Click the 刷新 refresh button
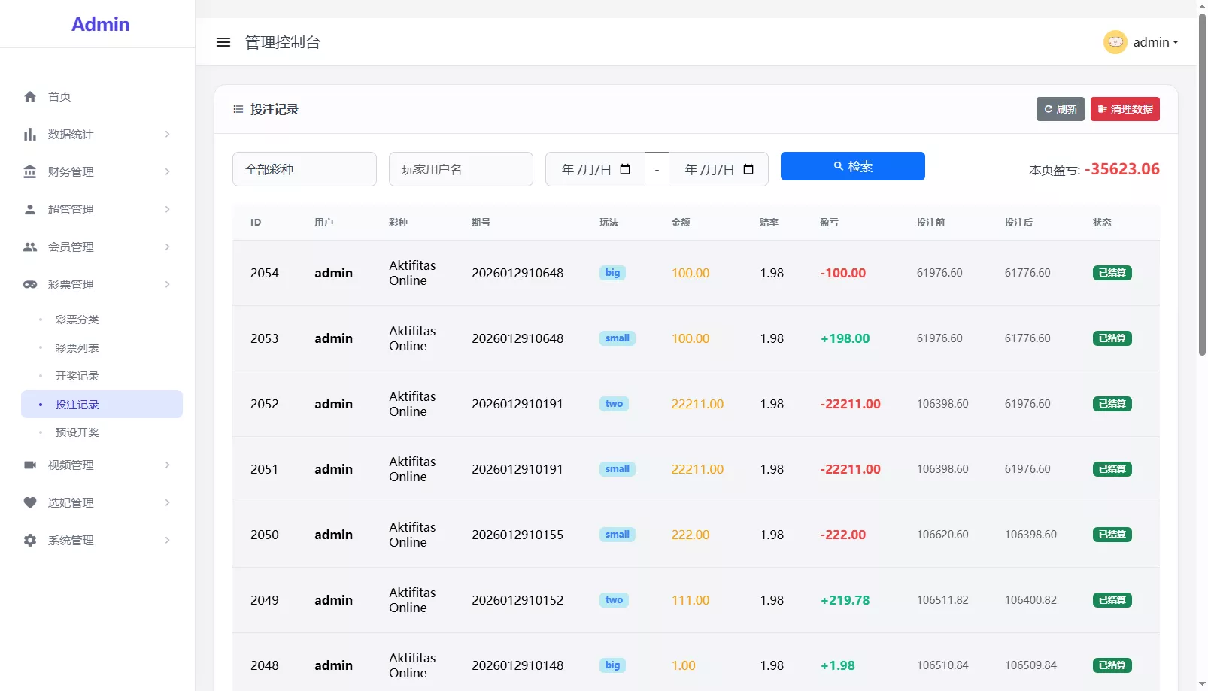Viewport: 1208px width, 691px height. coord(1060,109)
